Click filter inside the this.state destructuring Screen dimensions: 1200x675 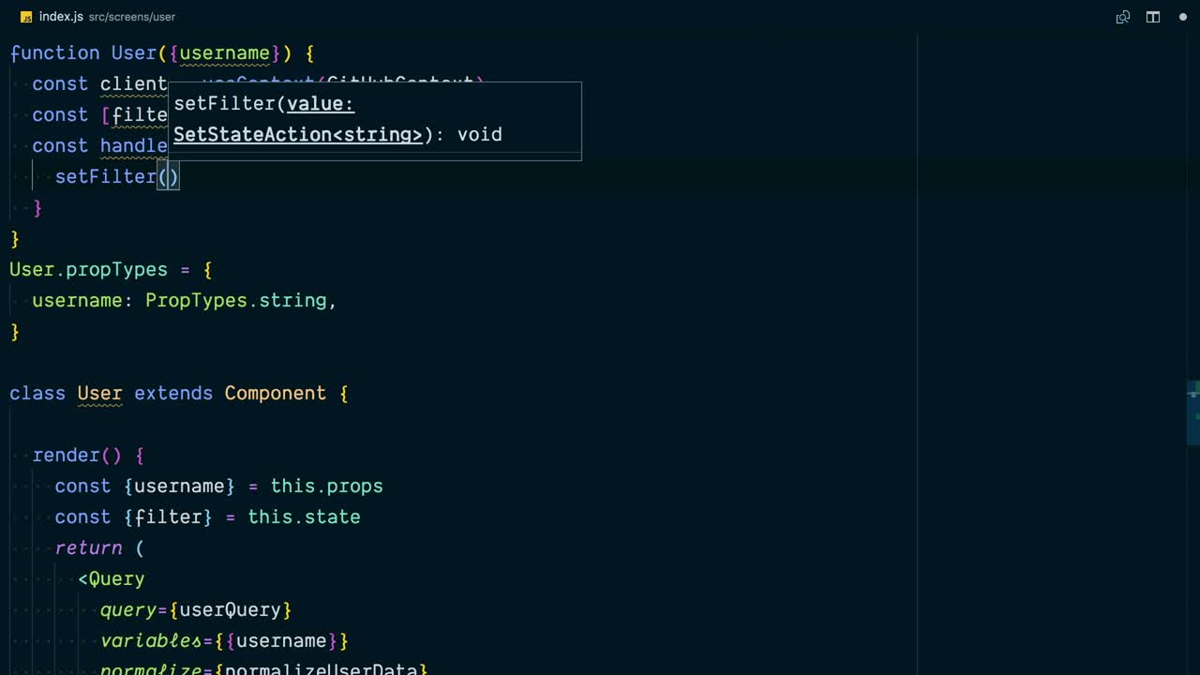169,517
